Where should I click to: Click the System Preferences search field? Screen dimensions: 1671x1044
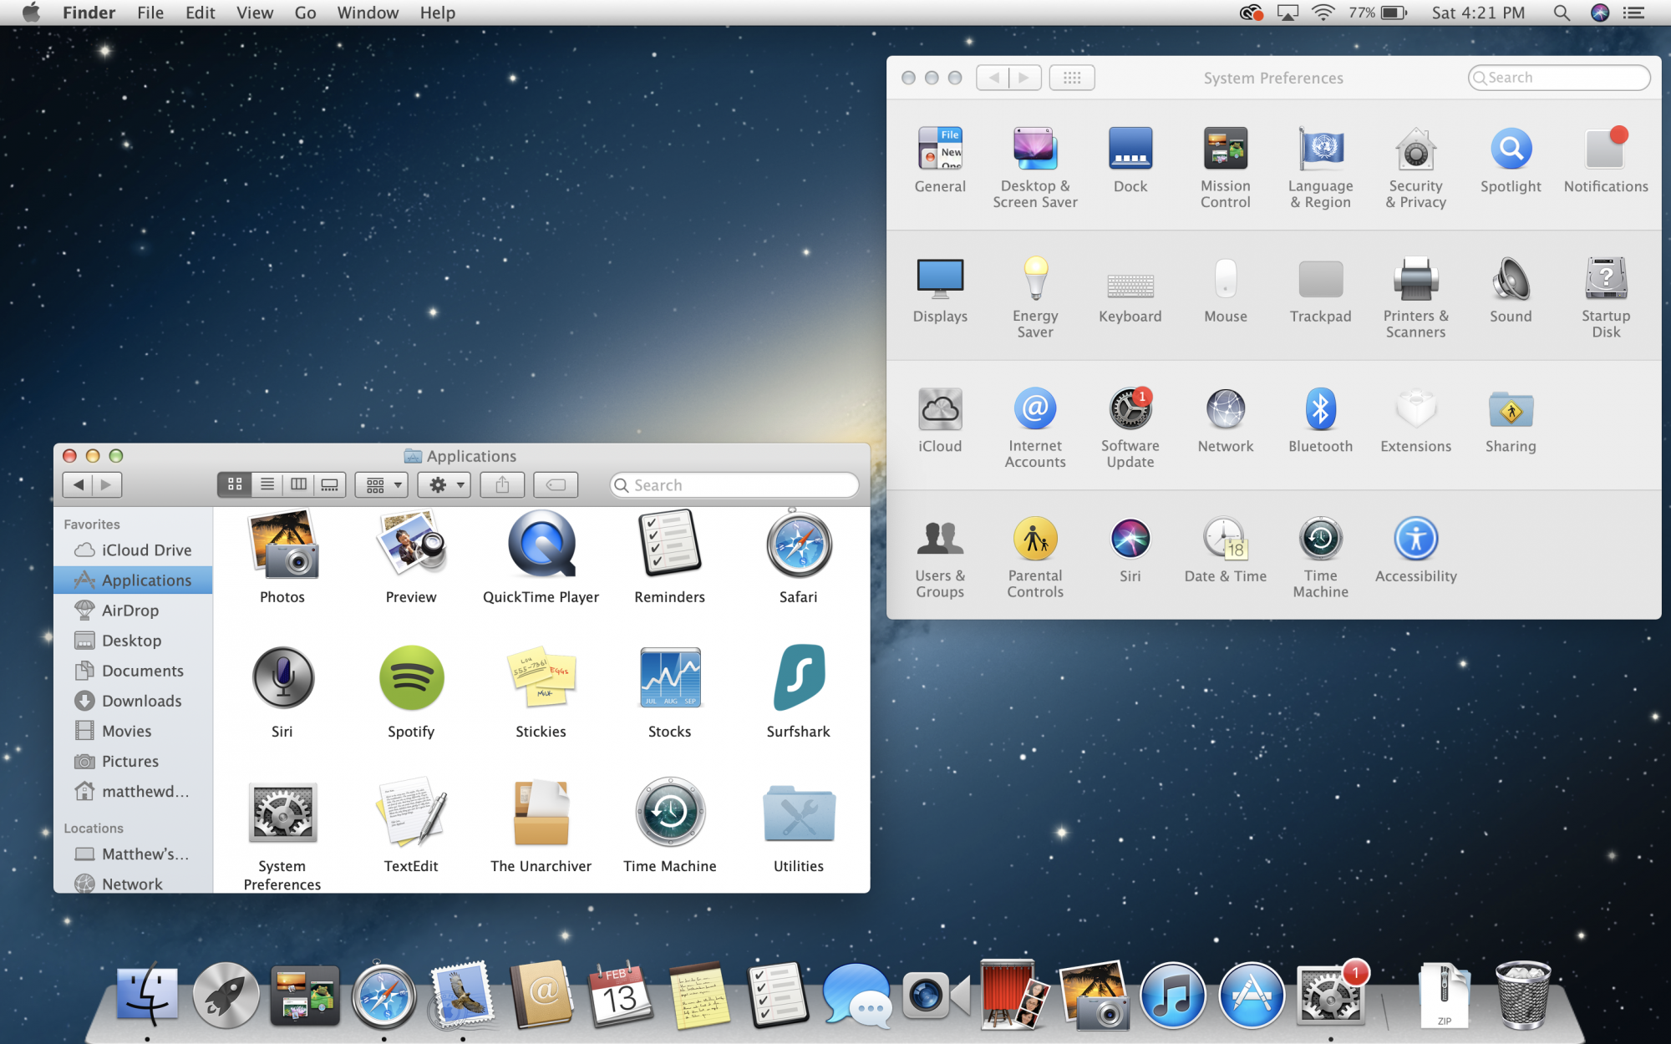pyautogui.click(x=1559, y=78)
